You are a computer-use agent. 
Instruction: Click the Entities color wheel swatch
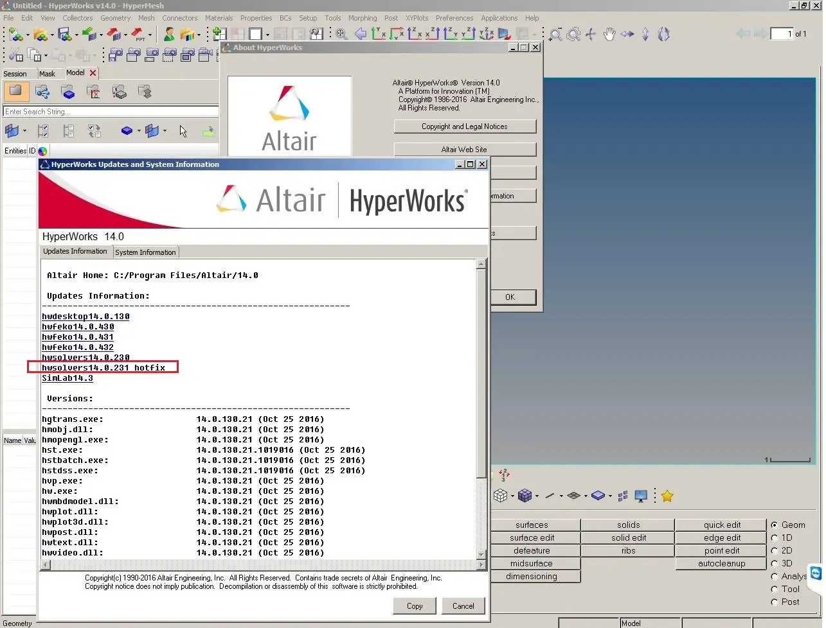[x=42, y=151]
